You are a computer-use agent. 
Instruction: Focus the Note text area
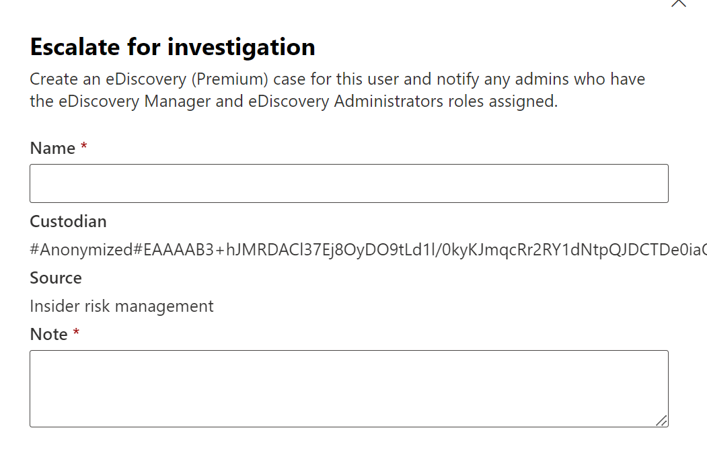point(348,388)
